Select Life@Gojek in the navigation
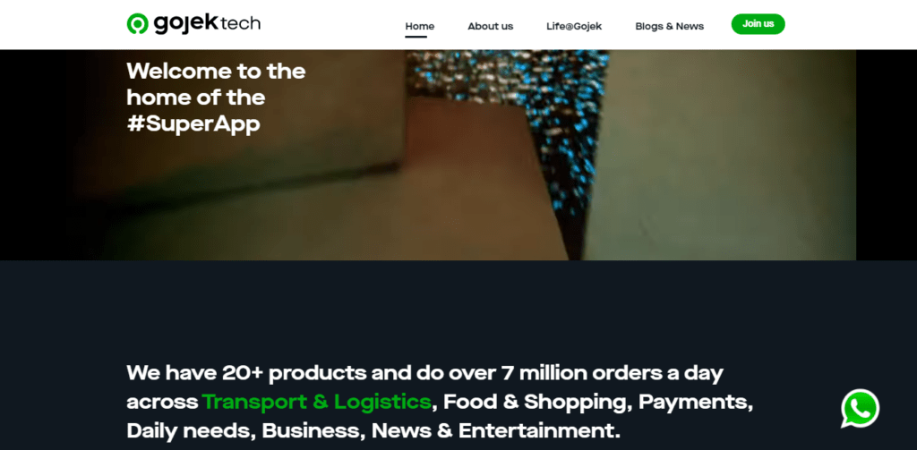This screenshot has width=917, height=450. (574, 26)
